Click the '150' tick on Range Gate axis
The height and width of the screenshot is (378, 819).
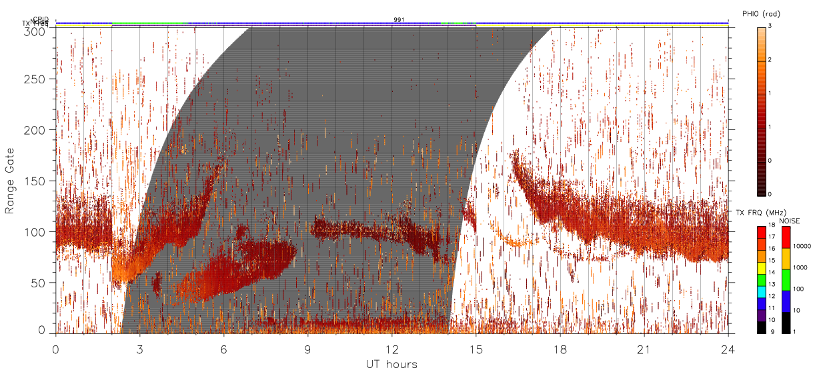pyautogui.click(x=35, y=181)
